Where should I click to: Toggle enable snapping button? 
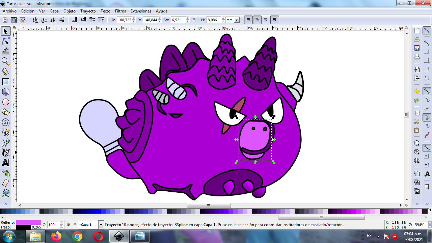coord(427,31)
